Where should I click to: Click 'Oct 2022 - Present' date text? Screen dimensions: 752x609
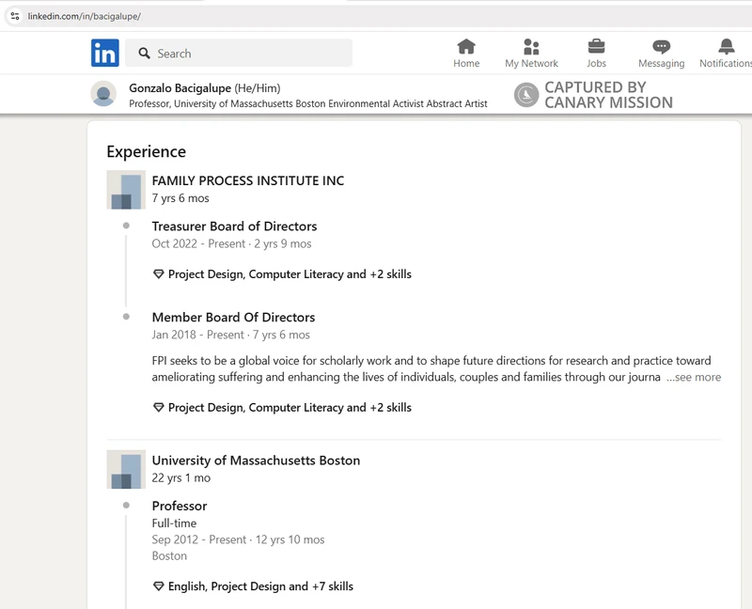tap(198, 243)
